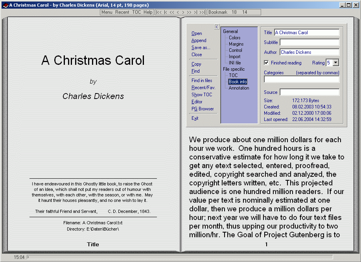Click the reading progress bar at bottom

click(x=180, y=257)
